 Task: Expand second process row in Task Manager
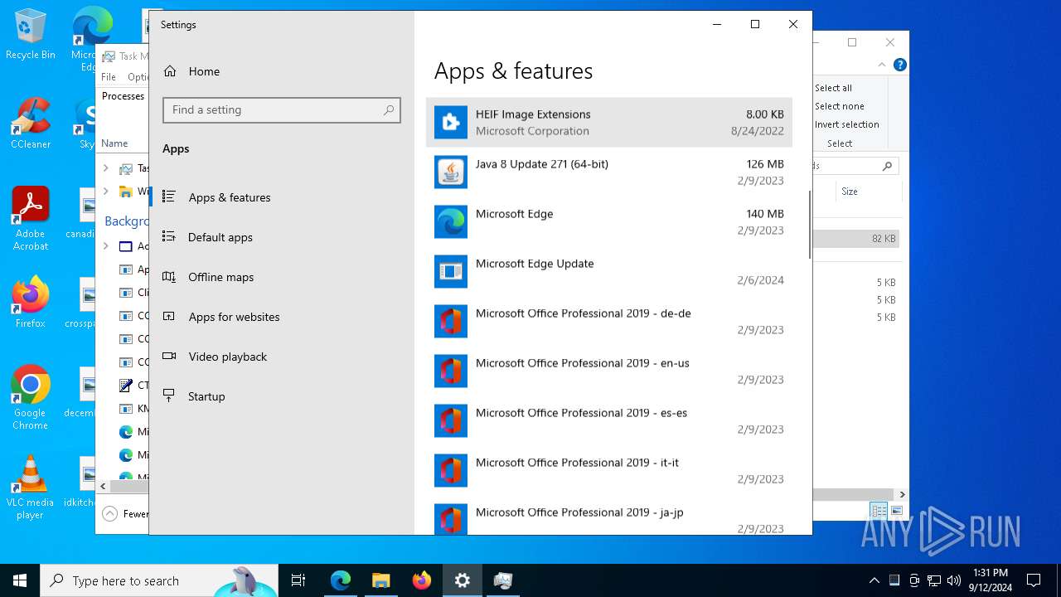105,192
